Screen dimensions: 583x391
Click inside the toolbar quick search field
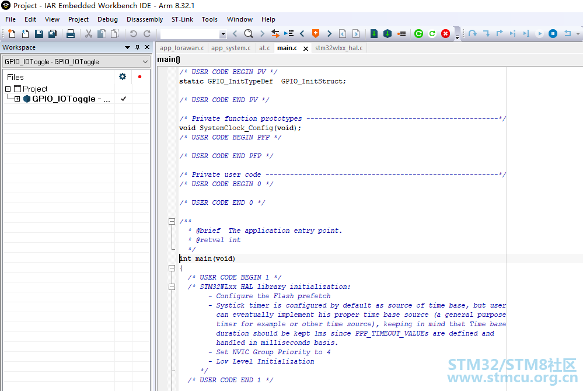coord(190,34)
